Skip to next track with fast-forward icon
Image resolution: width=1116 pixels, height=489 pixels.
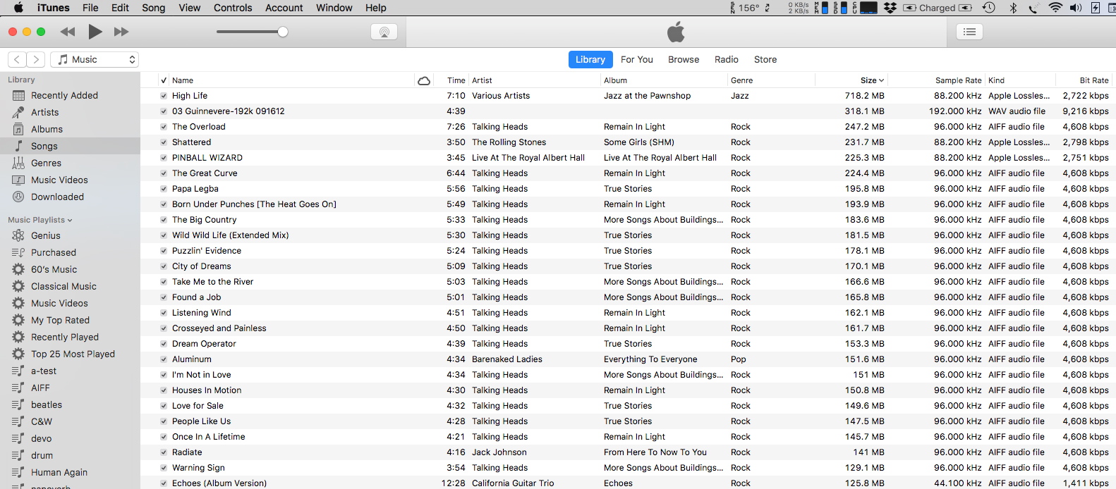(121, 32)
